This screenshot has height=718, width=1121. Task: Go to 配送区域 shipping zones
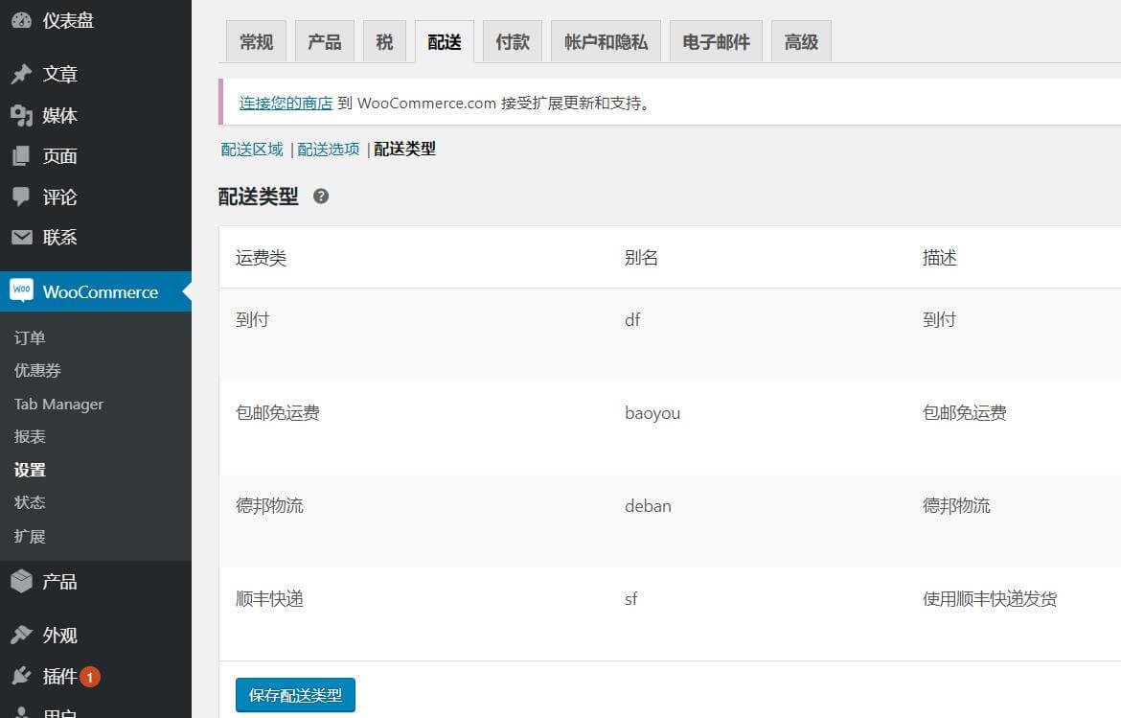251,149
